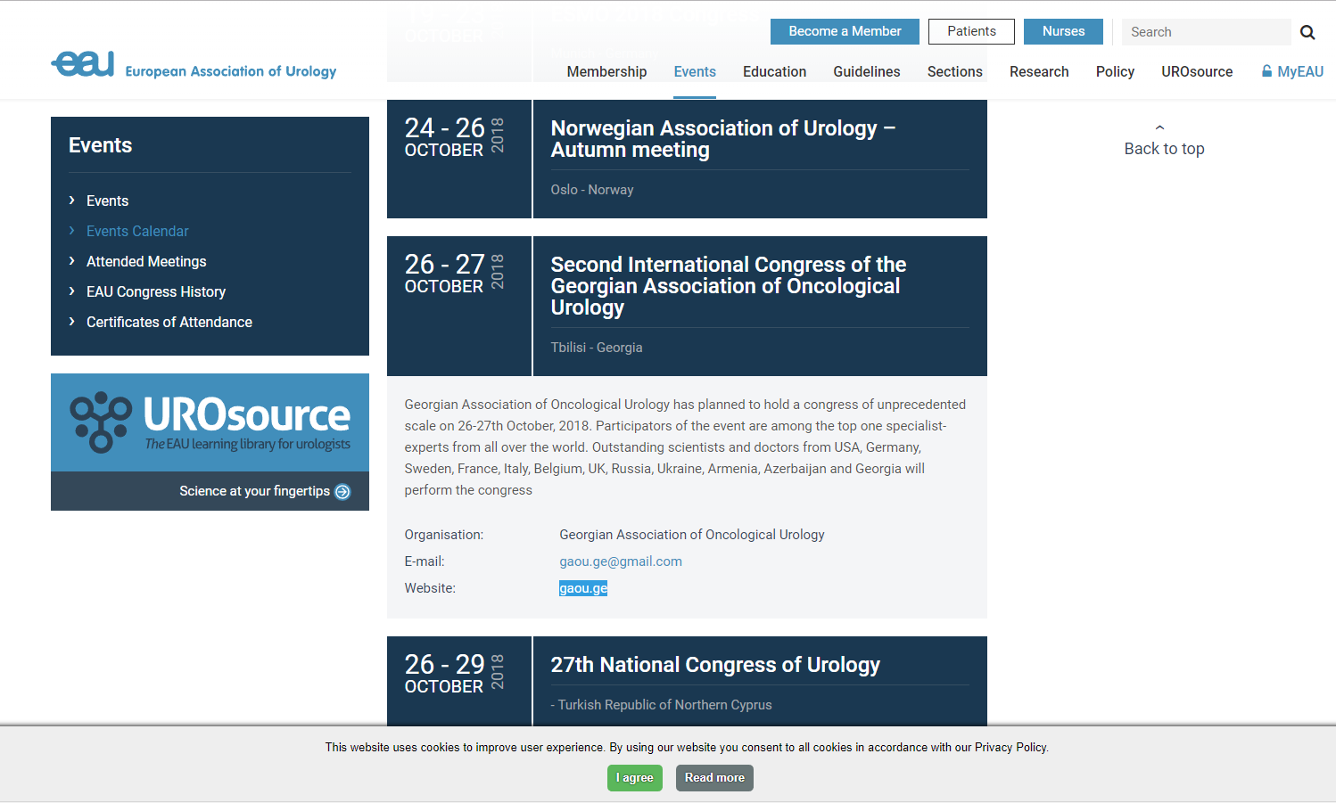Click the search magnifier icon
Image resolution: width=1336 pixels, height=803 pixels.
(x=1307, y=32)
